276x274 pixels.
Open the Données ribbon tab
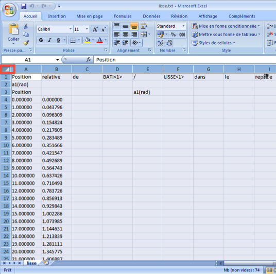pos(151,16)
